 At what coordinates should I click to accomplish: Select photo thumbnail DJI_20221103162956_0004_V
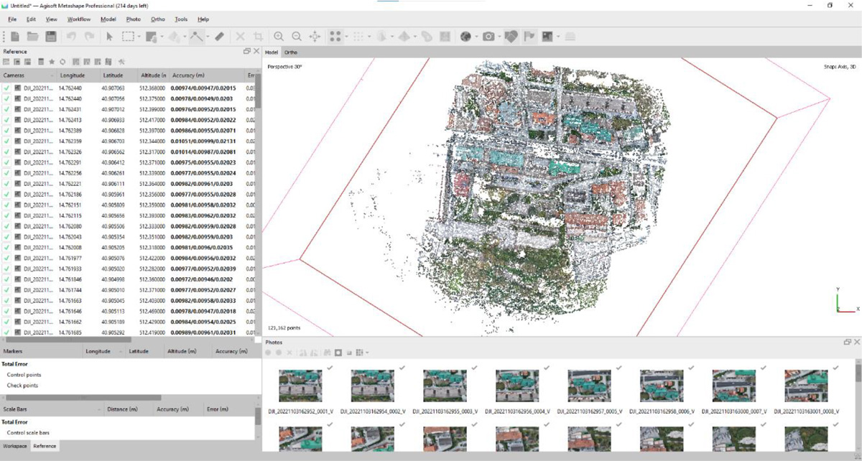pyautogui.click(x=516, y=386)
